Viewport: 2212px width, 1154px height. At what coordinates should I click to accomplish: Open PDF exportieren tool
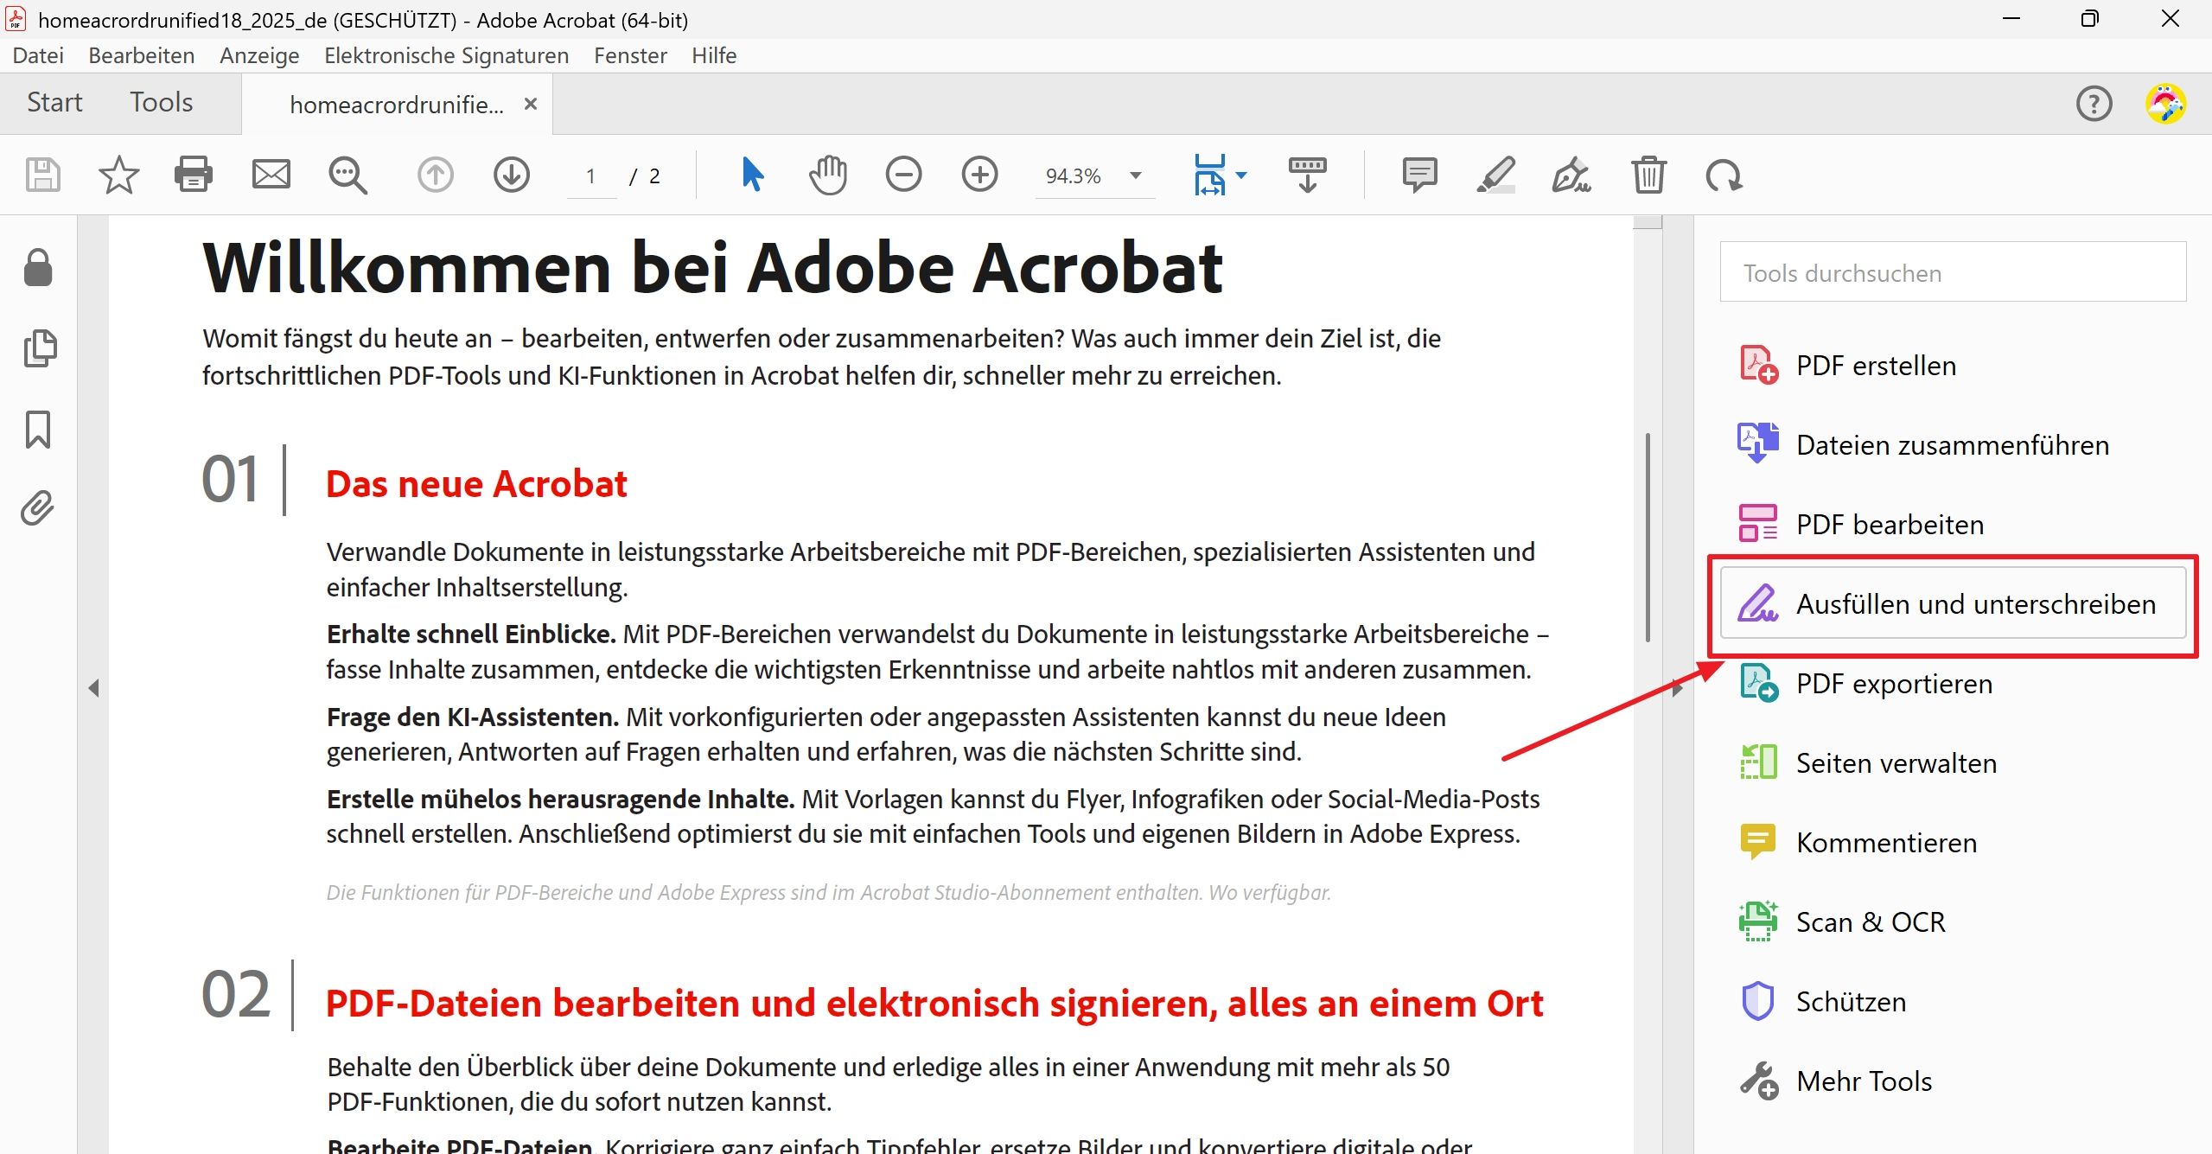1953,684
